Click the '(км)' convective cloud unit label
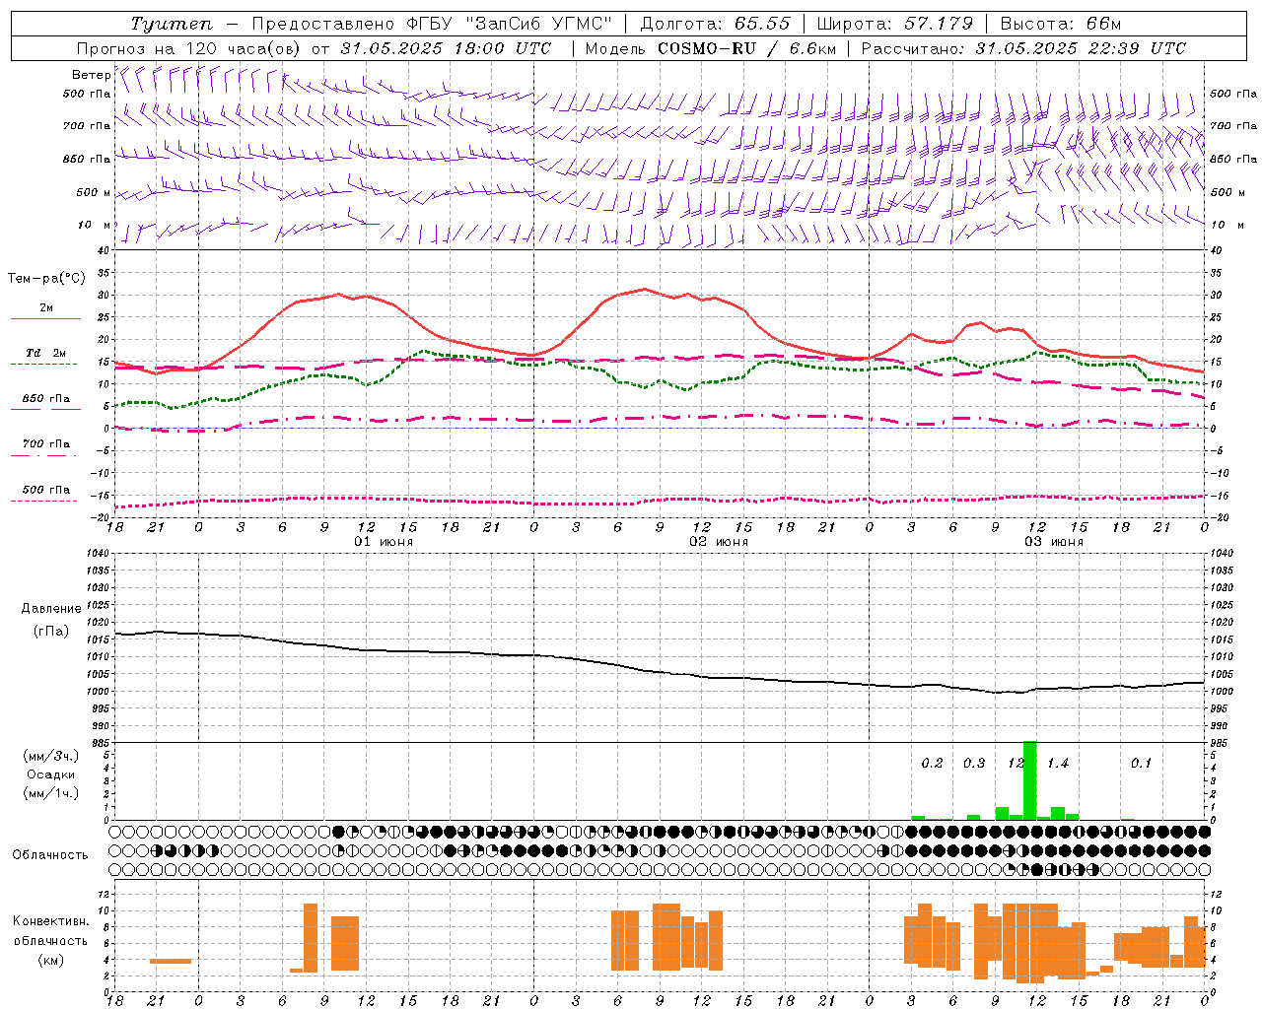The height and width of the screenshot is (1009, 1262). [x=51, y=960]
